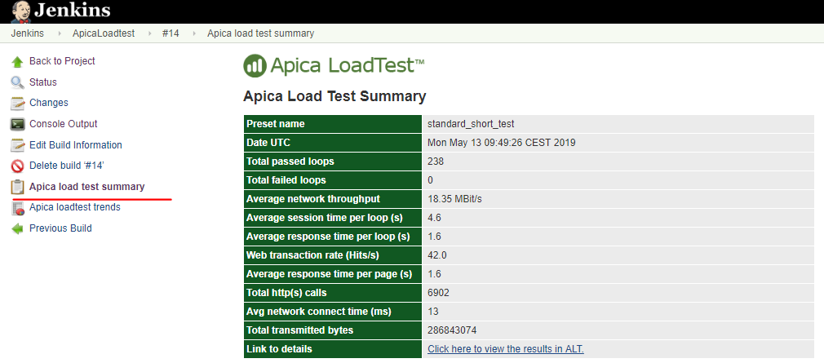
Task: Select the 18.35 MBit/s value
Action: [x=455, y=199]
